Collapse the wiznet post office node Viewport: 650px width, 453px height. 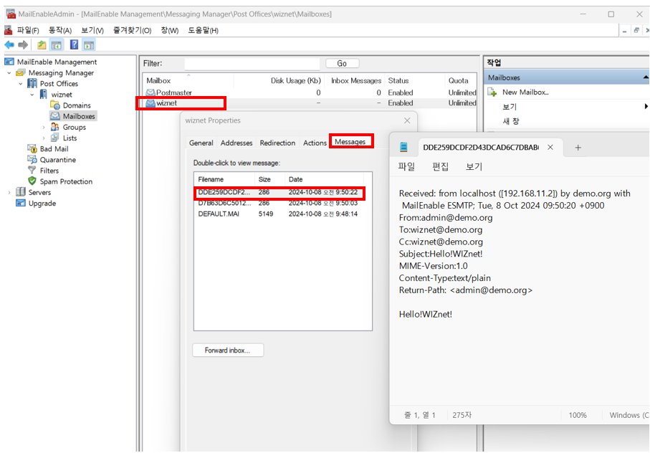coord(32,95)
